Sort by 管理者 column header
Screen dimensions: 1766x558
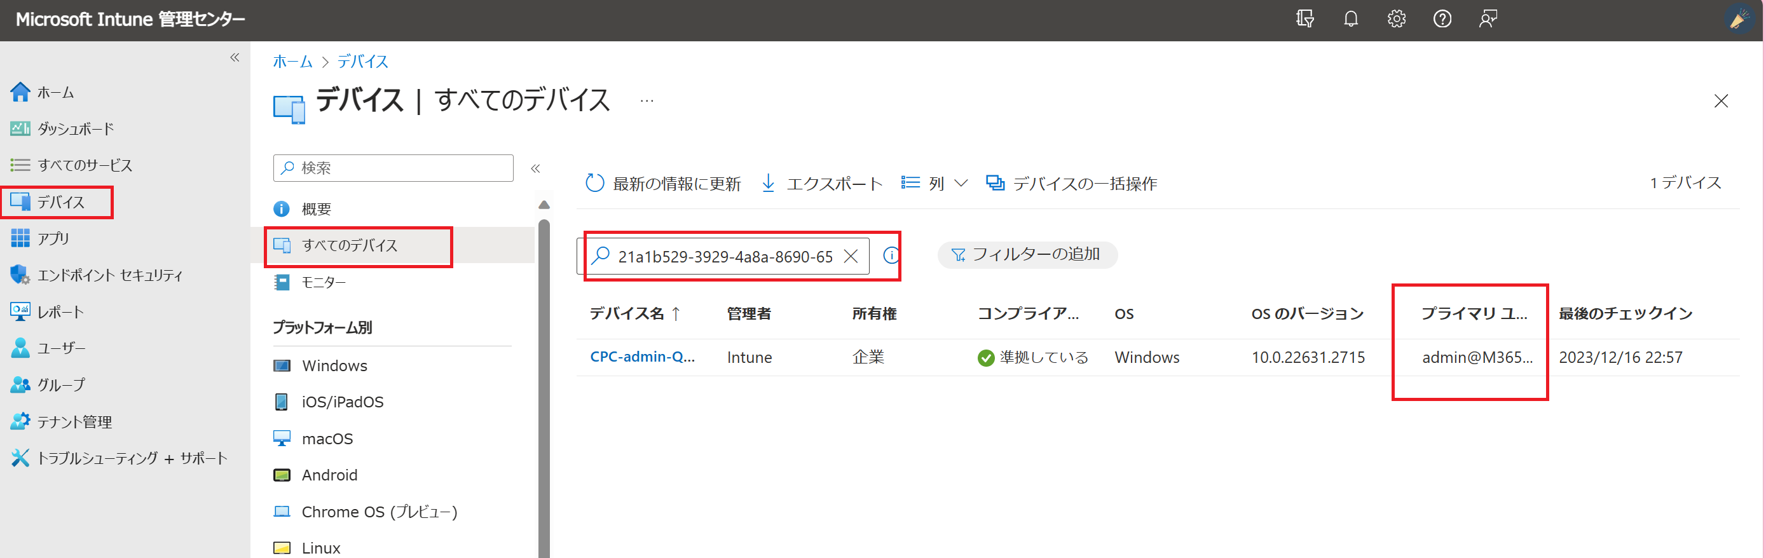click(749, 314)
